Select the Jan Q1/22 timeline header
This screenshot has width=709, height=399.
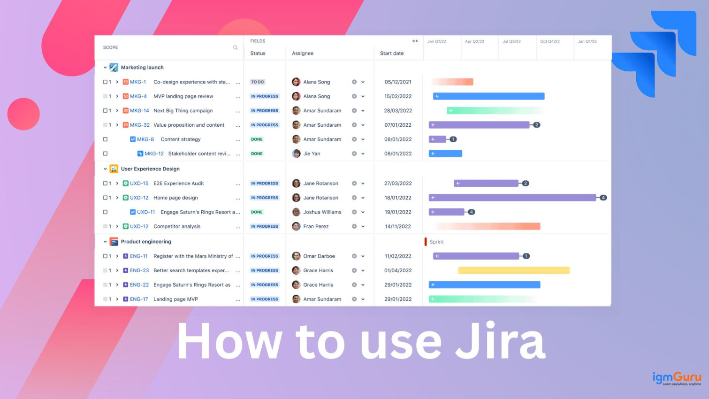[437, 41]
